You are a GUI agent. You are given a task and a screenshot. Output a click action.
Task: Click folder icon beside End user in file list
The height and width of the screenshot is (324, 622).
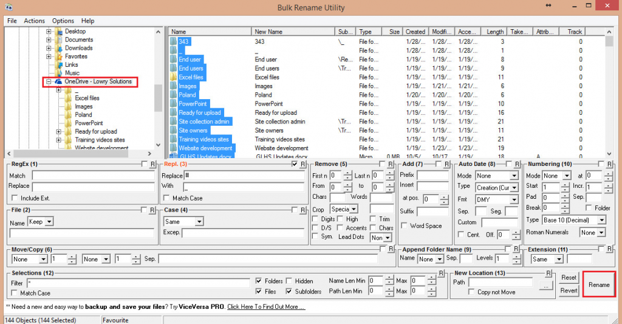[x=173, y=59]
